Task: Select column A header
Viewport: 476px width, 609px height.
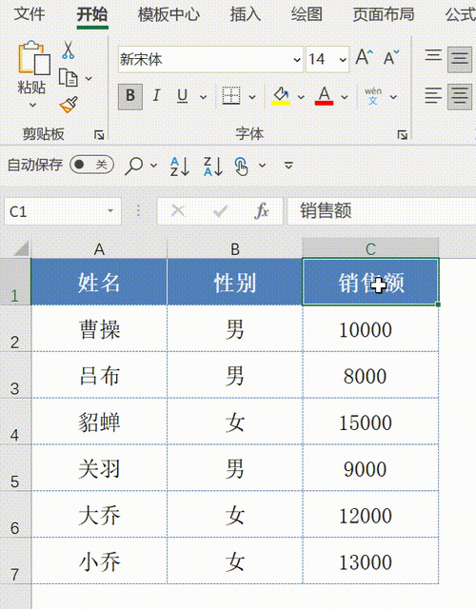Action: [x=99, y=248]
